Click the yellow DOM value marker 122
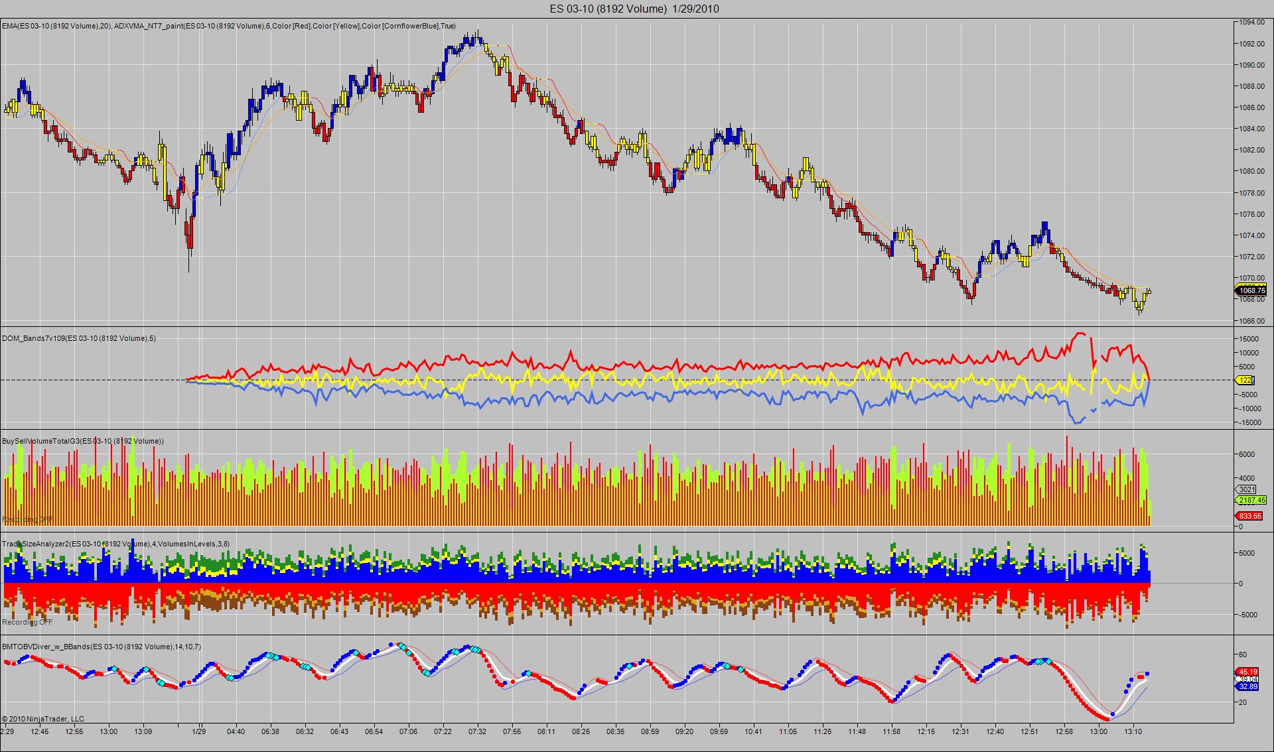This screenshot has width=1274, height=752. pos(1245,380)
